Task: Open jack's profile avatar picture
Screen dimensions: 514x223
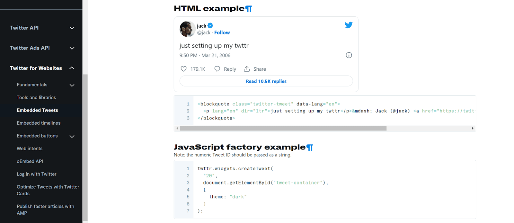Action: coord(187,29)
